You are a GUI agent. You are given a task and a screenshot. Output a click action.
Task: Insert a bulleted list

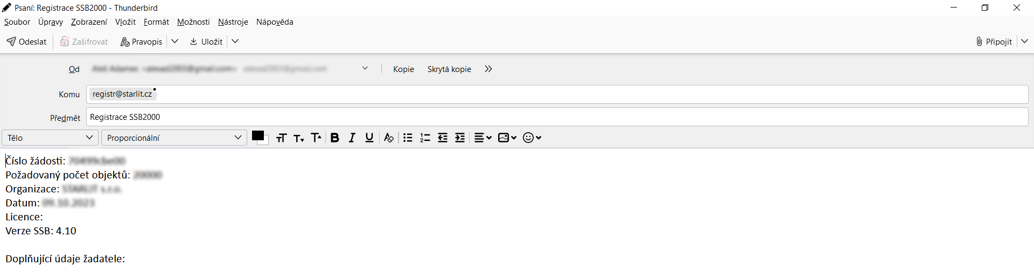click(408, 138)
